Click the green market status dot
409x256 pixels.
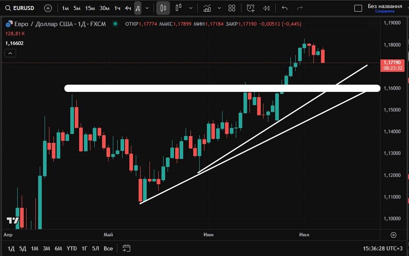pyautogui.click(x=115, y=24)
